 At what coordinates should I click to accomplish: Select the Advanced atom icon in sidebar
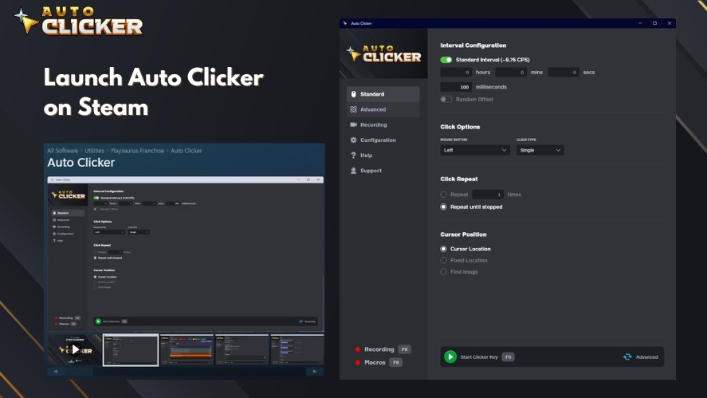pyautogui.click(x=353, y=109)
